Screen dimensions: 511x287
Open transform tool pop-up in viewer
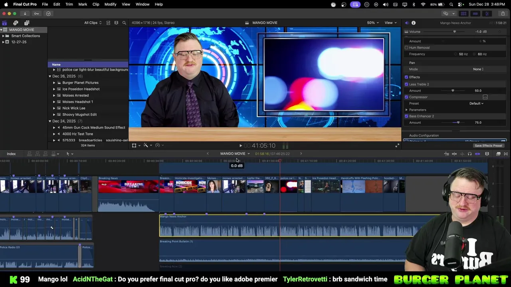tap(136, 145)
